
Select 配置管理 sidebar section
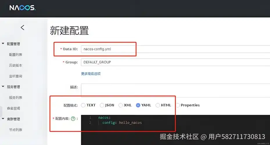[x=13, y=44]
